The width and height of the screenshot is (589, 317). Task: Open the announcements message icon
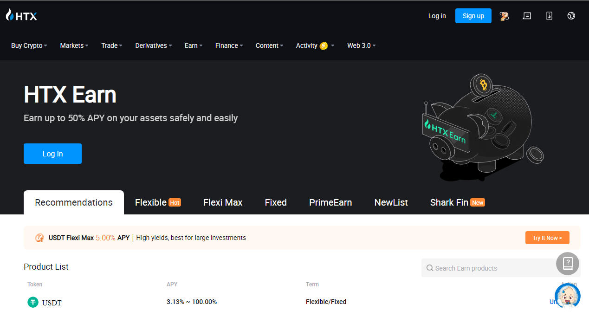click(527, 16)
